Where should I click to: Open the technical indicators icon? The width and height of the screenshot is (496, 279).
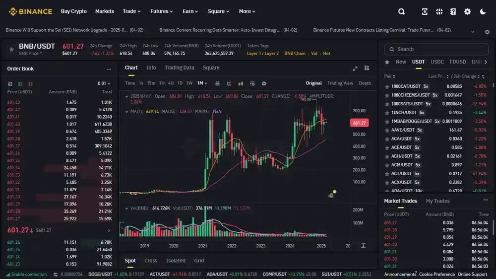pyautogui.click(x=252, y=83)
